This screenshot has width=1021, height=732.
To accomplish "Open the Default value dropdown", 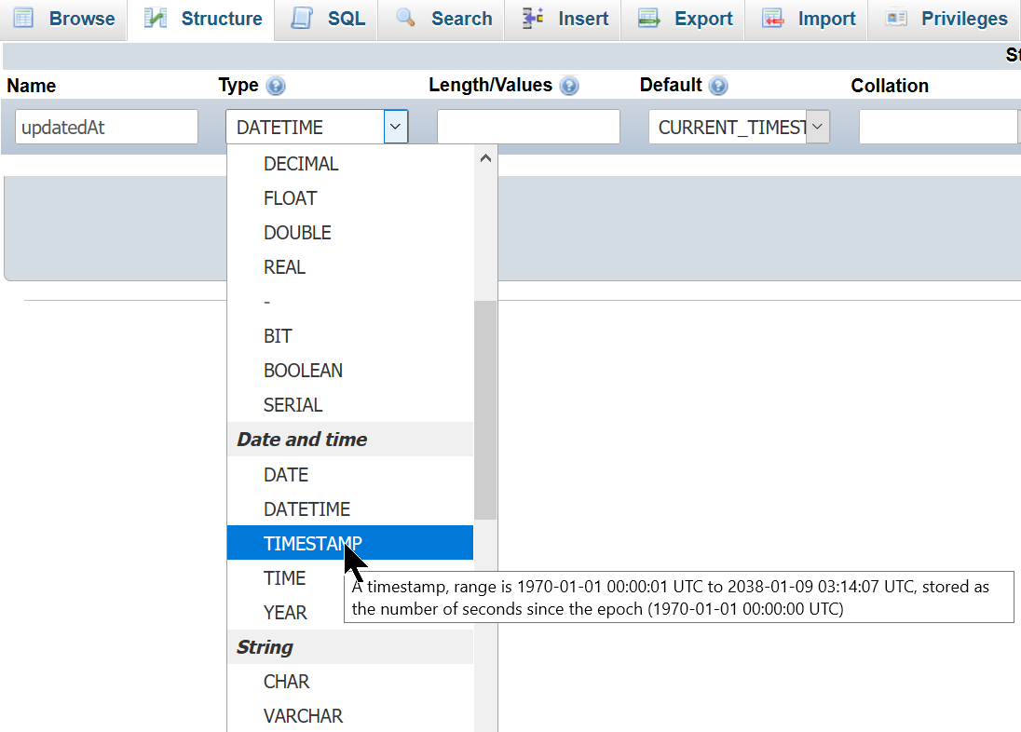I will pyautogui.click(x=817, y=127).
